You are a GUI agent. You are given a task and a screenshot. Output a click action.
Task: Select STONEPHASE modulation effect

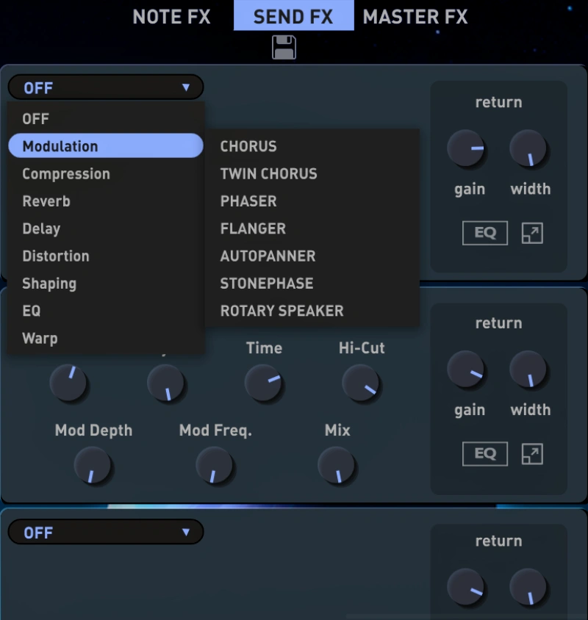tap(266, 284)
